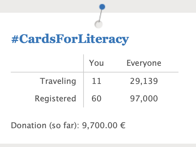Image resolution: width=196 pixels, height=147 pixels.
Task: Click the gray bar at top
Action: 98,6
